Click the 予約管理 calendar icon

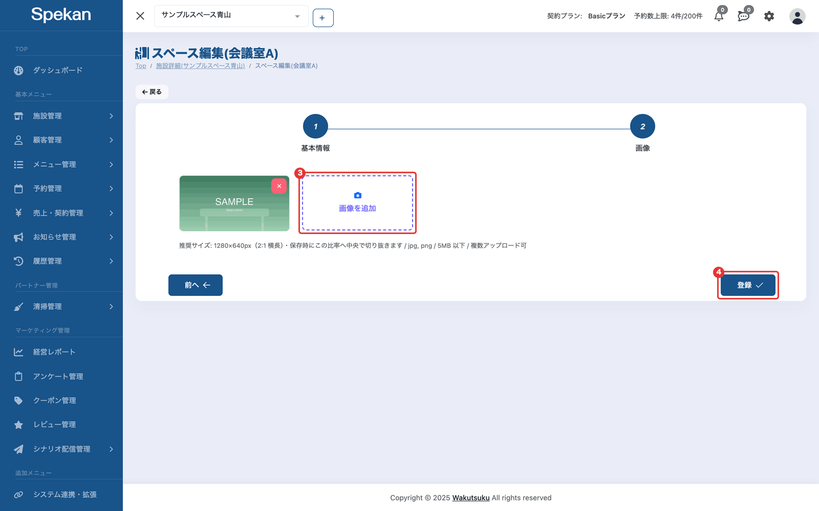click(18, 189)
